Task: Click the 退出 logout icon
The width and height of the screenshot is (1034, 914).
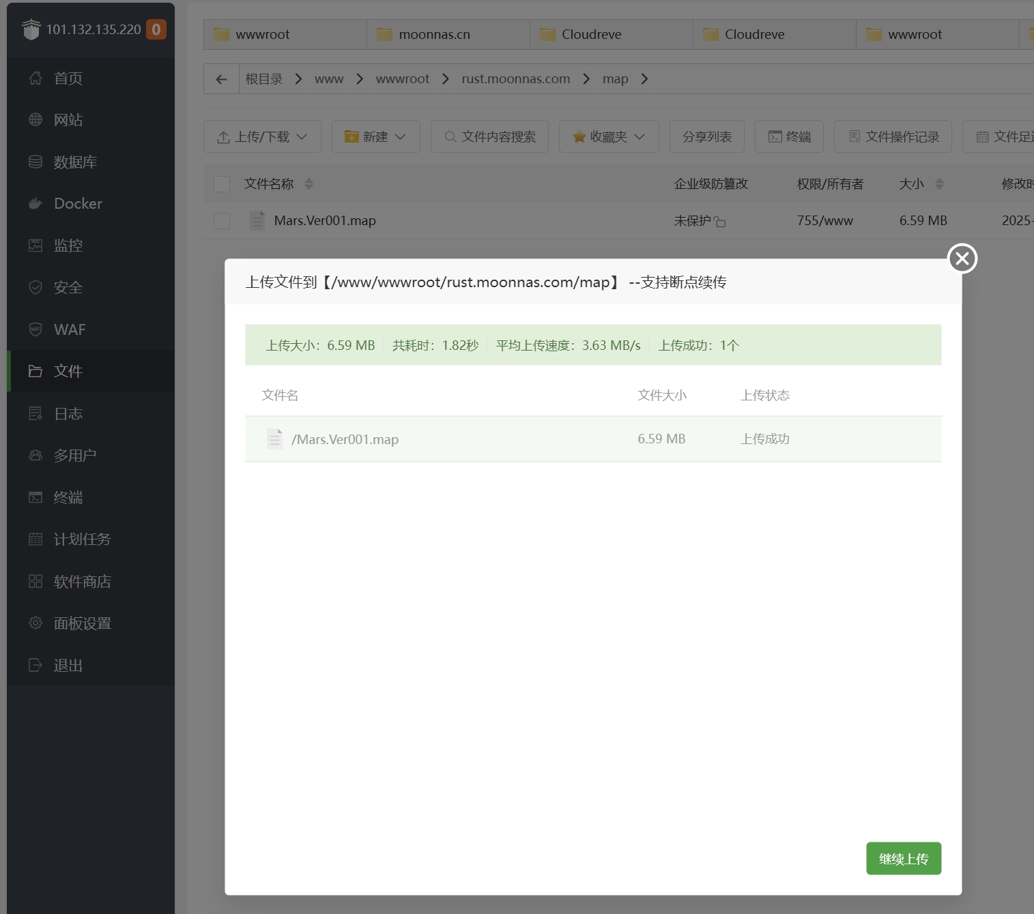Action: 35,665
